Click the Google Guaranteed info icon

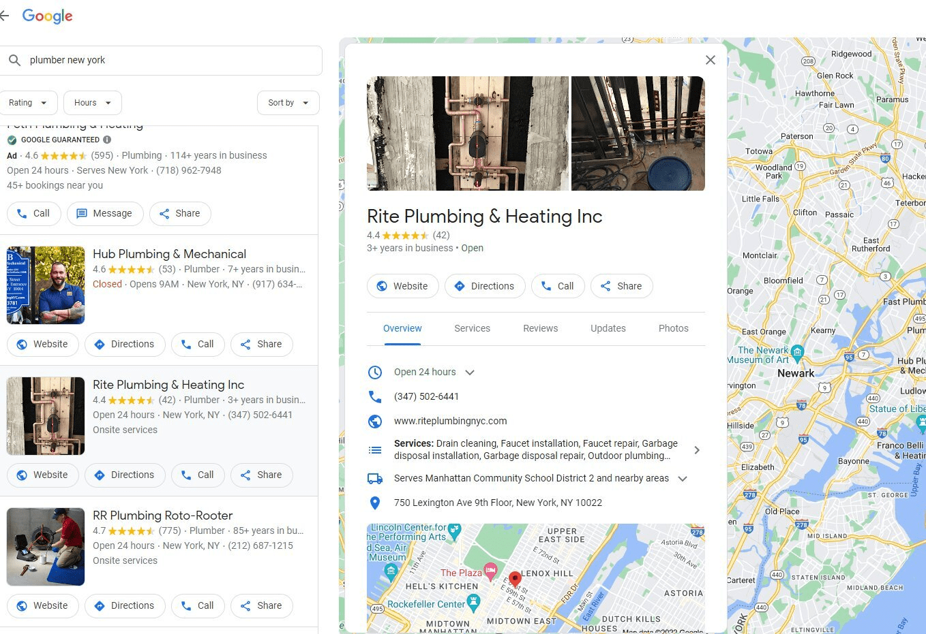[x=107, y=140]
